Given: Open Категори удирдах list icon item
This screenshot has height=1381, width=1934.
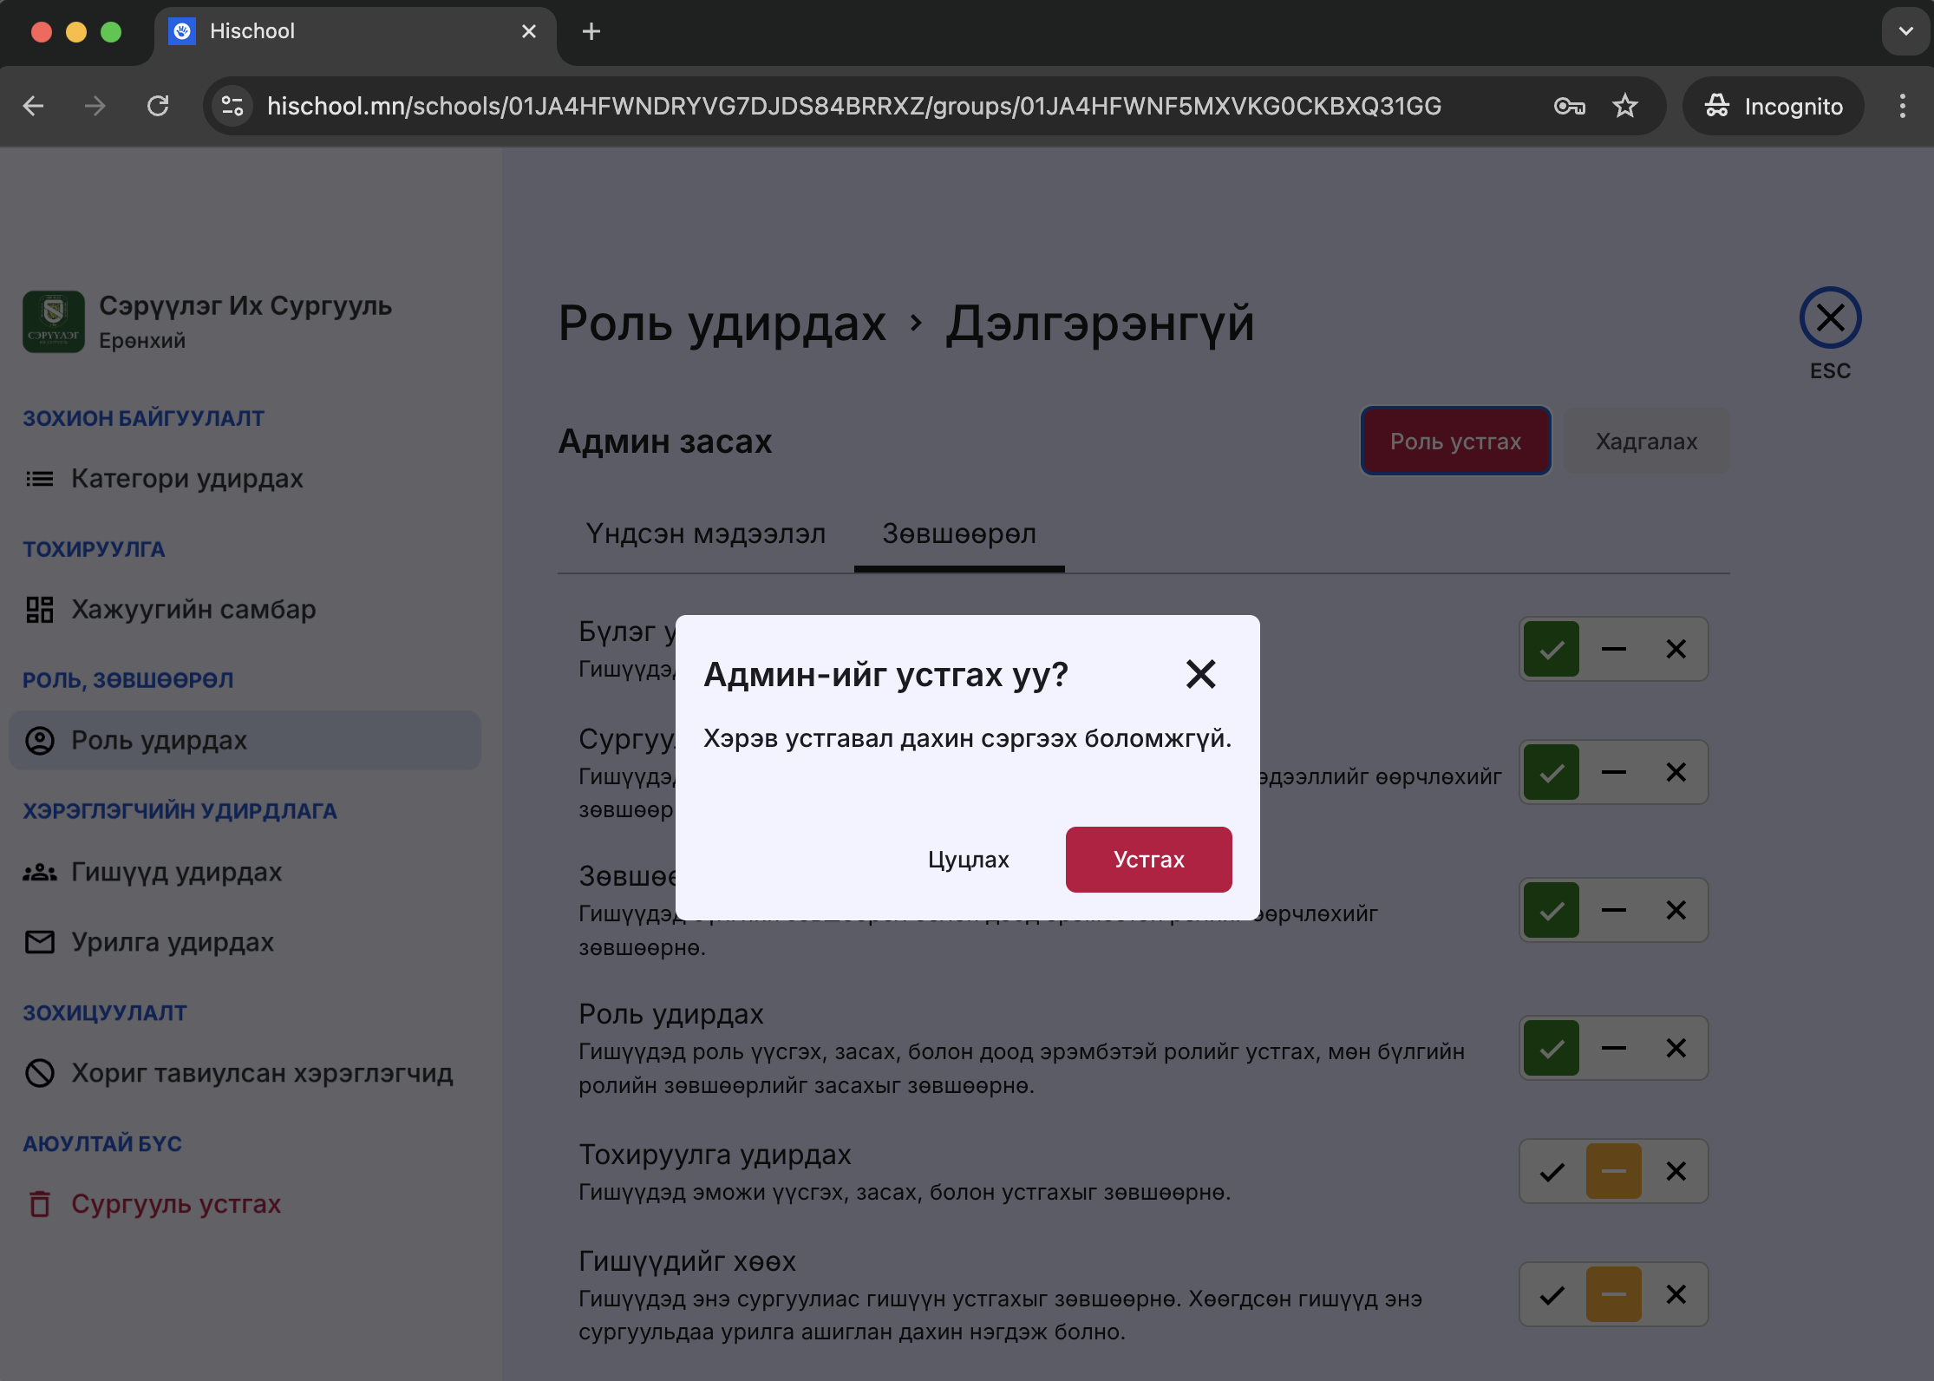Looking at the screenshot, I should pos(186,478).
